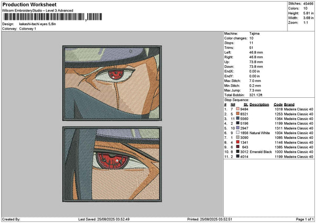Screen dimensions: 316x223
Task: Click the Max Jump value 7.3 mm
Action: tap(255, 90)
